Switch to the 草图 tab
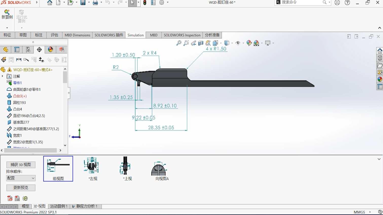The width and height of the screenshot is (383, 215). [x=23, y=35]
